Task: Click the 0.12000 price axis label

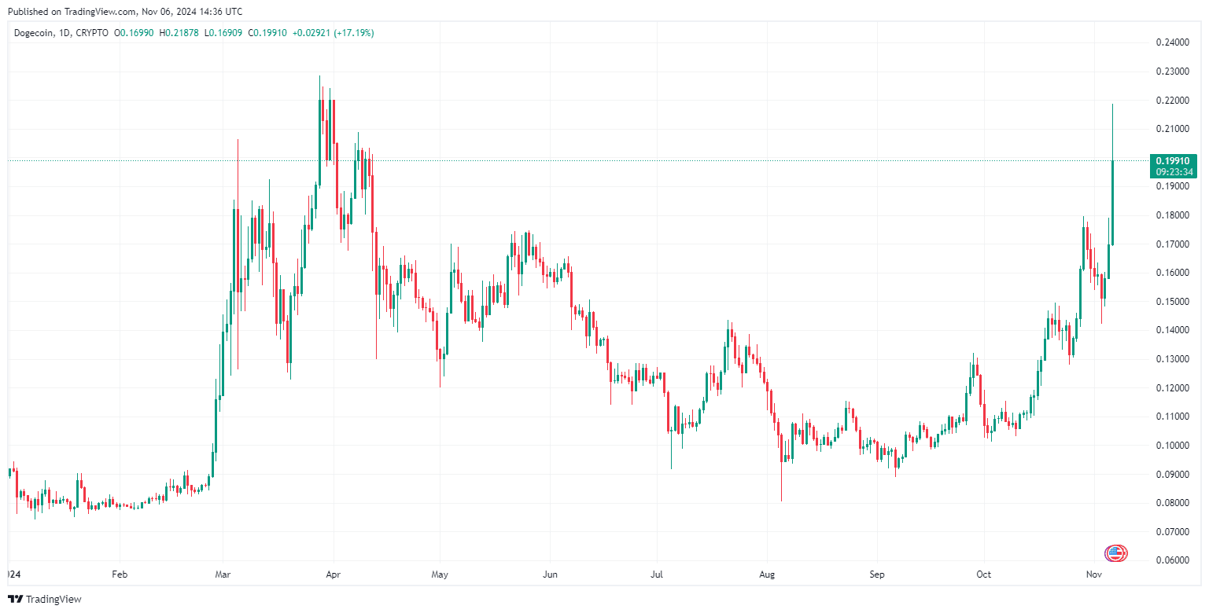Action: [1173, 388]
